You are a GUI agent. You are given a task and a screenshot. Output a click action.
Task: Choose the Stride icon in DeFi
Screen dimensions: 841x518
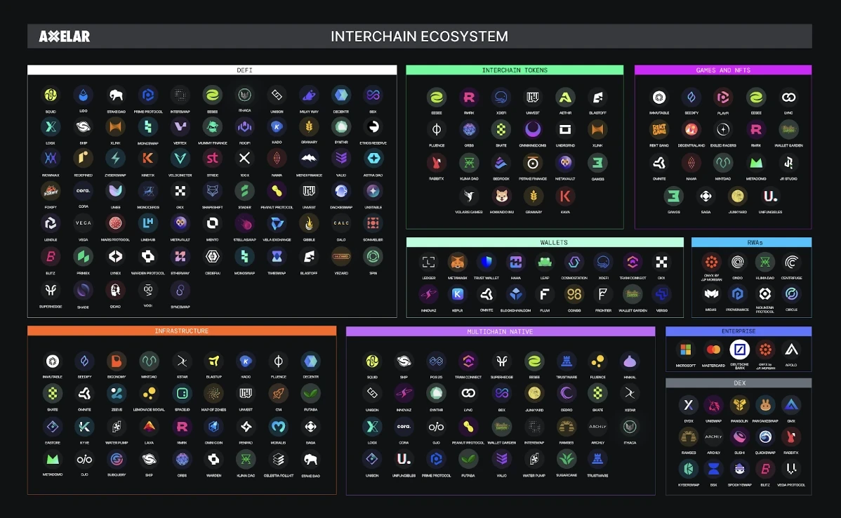tap(212, 159)
